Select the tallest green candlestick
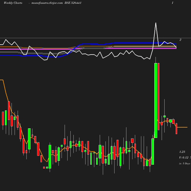The image size is (191, 191). pyautogui.click(x=156, y=100)
